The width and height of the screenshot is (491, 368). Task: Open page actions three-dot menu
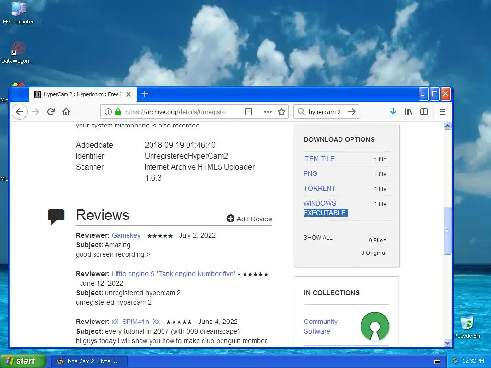click(268, 112)
